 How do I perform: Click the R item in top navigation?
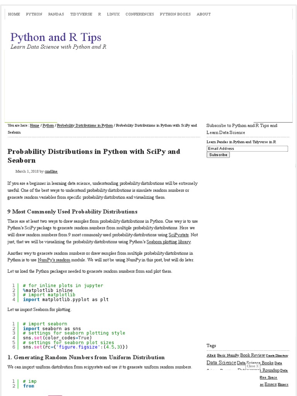pos(99,14)
